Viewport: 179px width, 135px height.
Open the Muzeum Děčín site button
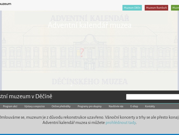pos(132,8)
